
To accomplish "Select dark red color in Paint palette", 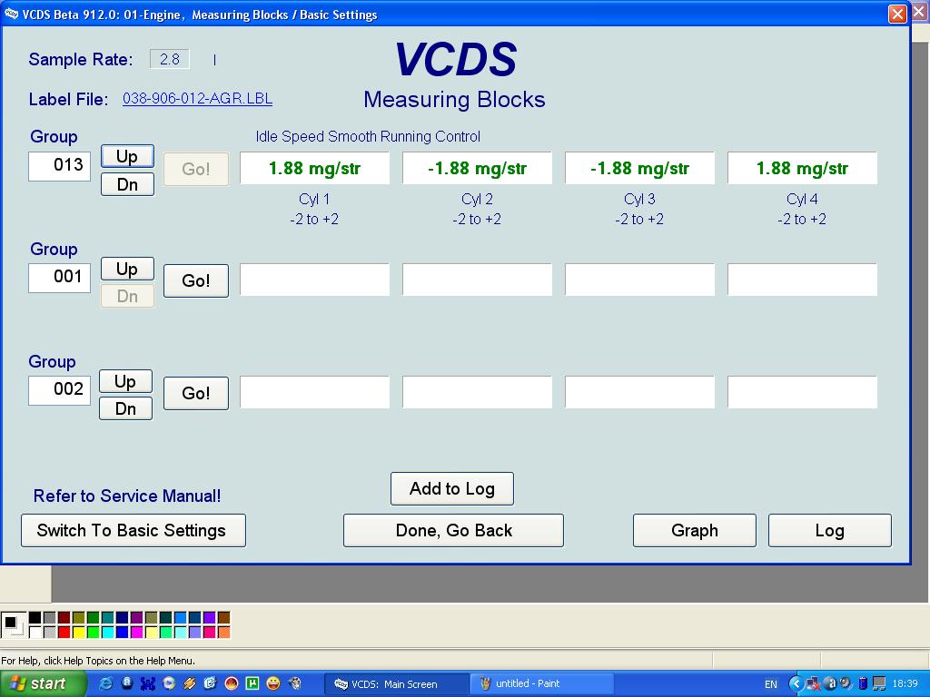I will coord(64,617).
